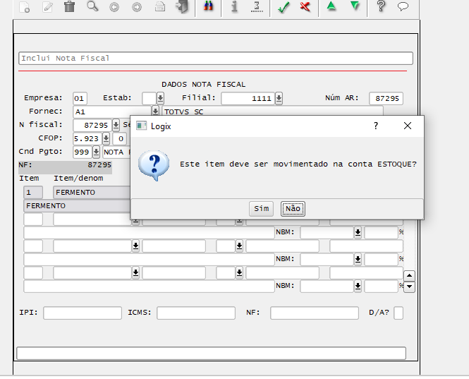Viewport: 469px width, 379px height.
Task: Click the 'Inclui Nota Fiscal' status field
Action: (x=216, y=58)
